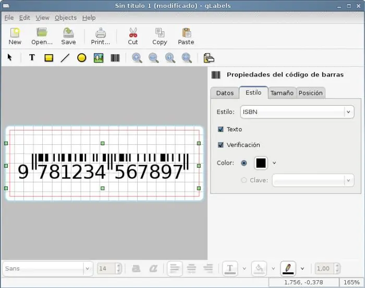Align text left
Image resolution: width=365 pixels, height=288 pixels.
[x=175, y=269]
